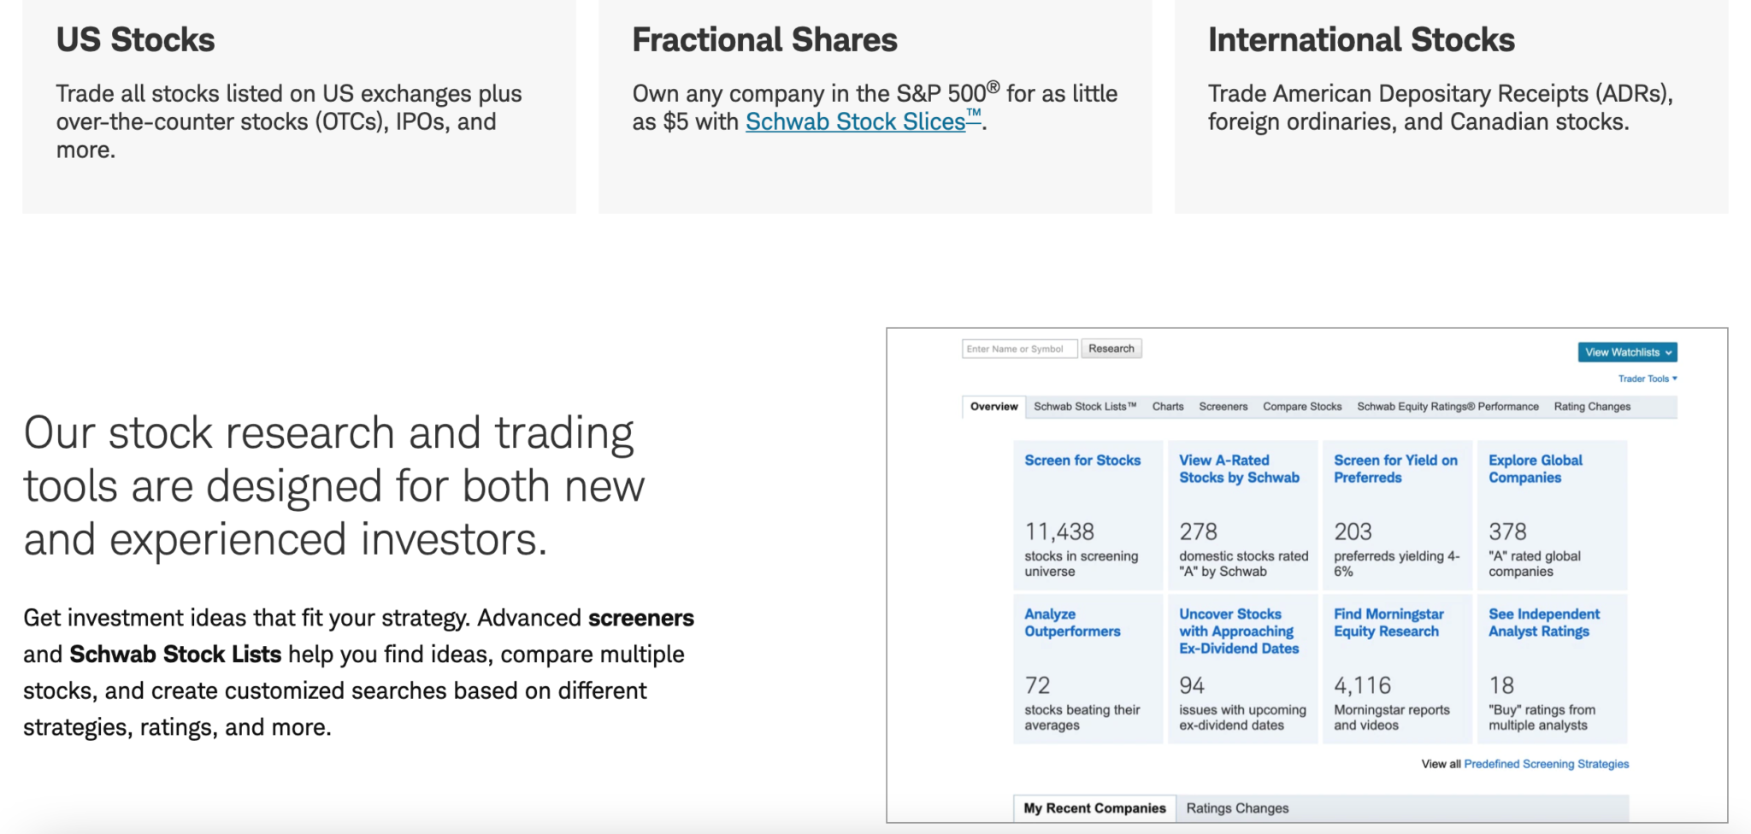The image size is (1751, 834).
Task: Open Predefined Screening Strategies link
Action: [1546, 764]
